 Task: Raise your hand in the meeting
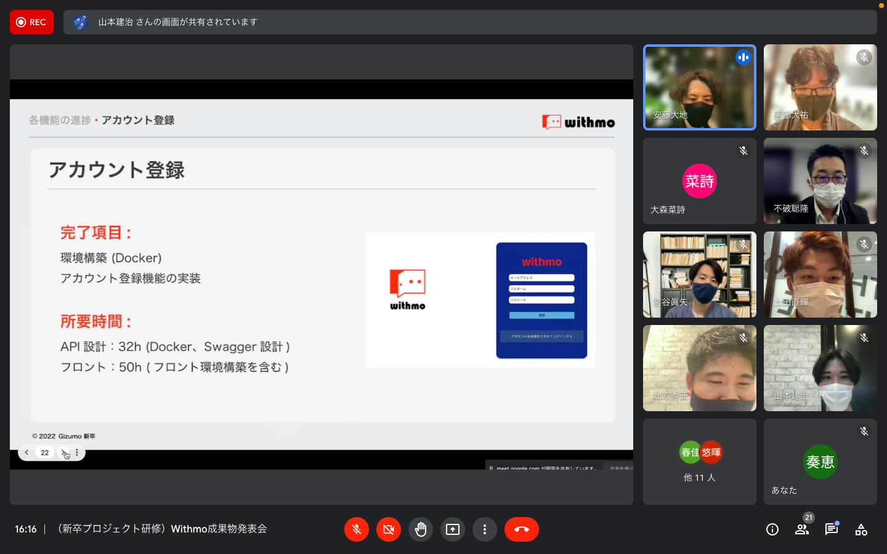coord(421,529)
